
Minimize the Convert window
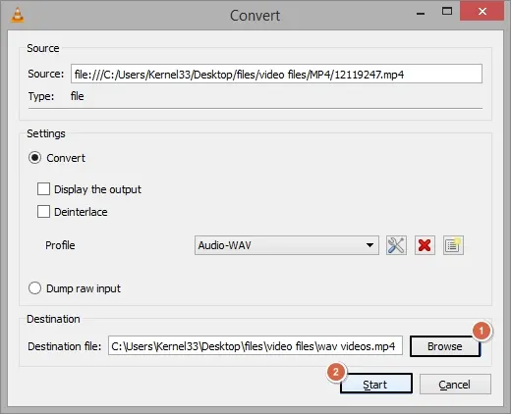(x=421, y=13)
